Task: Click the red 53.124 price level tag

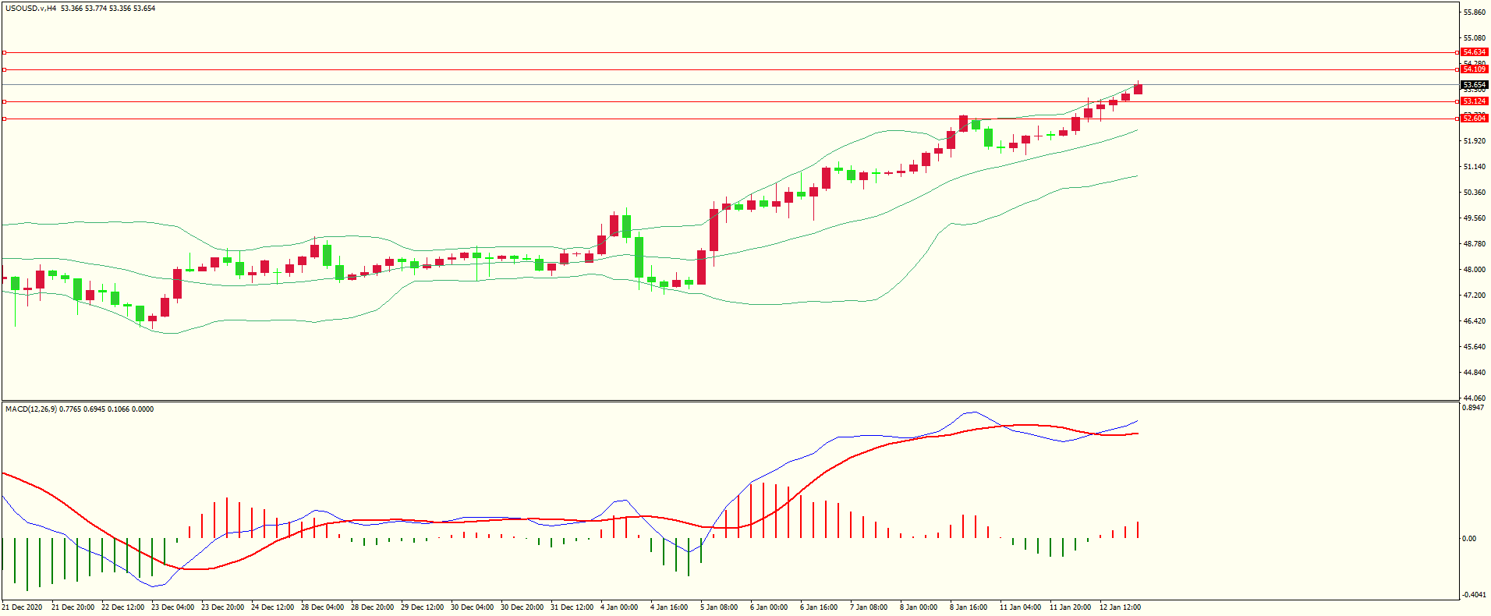Action: point(1474,101)
